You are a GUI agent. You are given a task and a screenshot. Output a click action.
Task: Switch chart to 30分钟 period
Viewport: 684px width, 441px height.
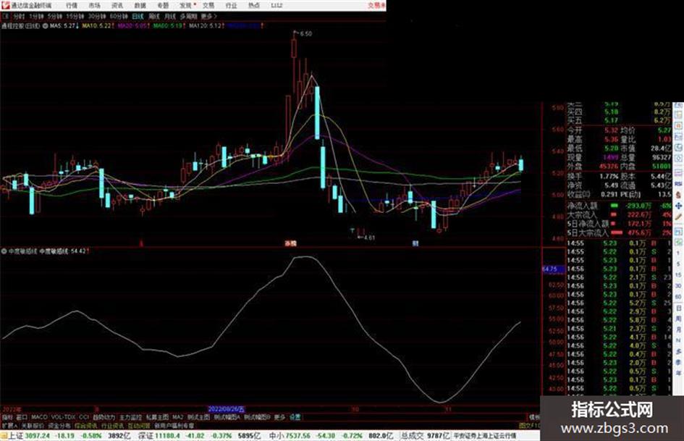97,17
